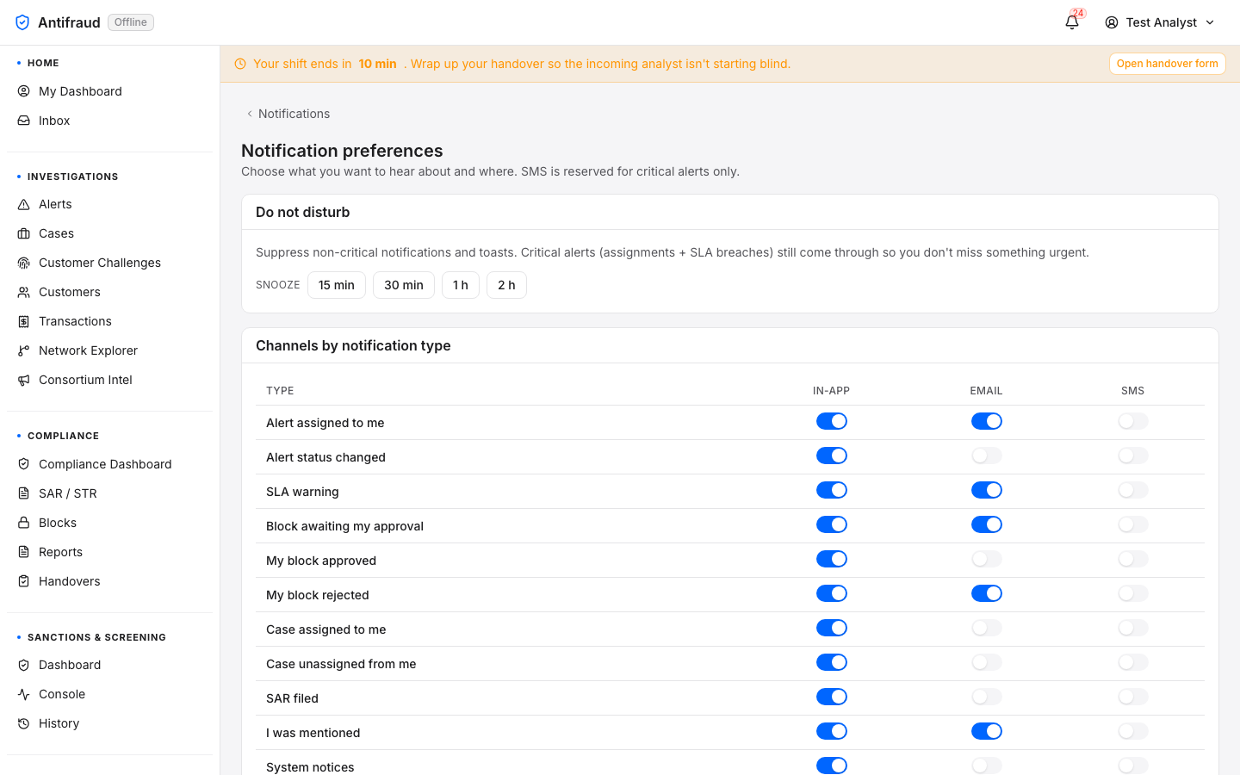Click the Alerts triangle icon

click(x=24, y=204)
